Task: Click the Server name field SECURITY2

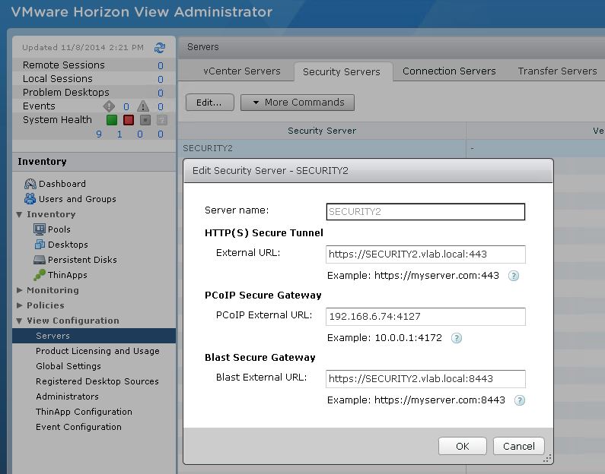Action: tap(425, 212)
